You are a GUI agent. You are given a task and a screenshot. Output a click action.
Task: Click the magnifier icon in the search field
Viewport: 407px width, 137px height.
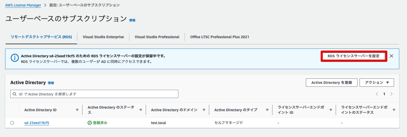click(x=15, y=94)
